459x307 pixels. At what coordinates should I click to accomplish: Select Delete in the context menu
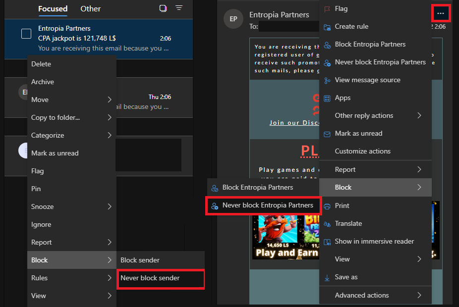click(x=72, y=64)
